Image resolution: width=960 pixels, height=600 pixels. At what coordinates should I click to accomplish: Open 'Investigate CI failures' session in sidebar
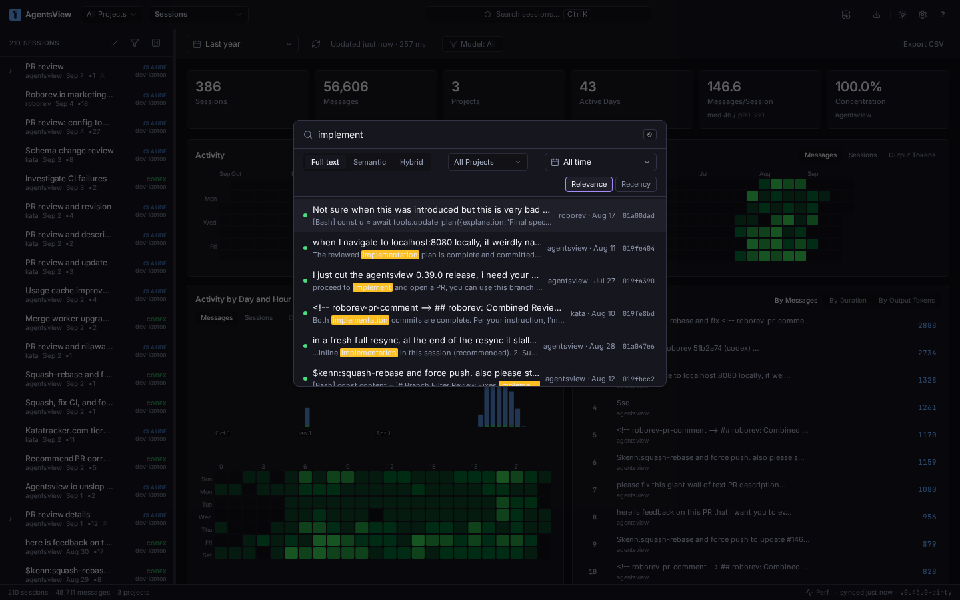click(87, 183)
